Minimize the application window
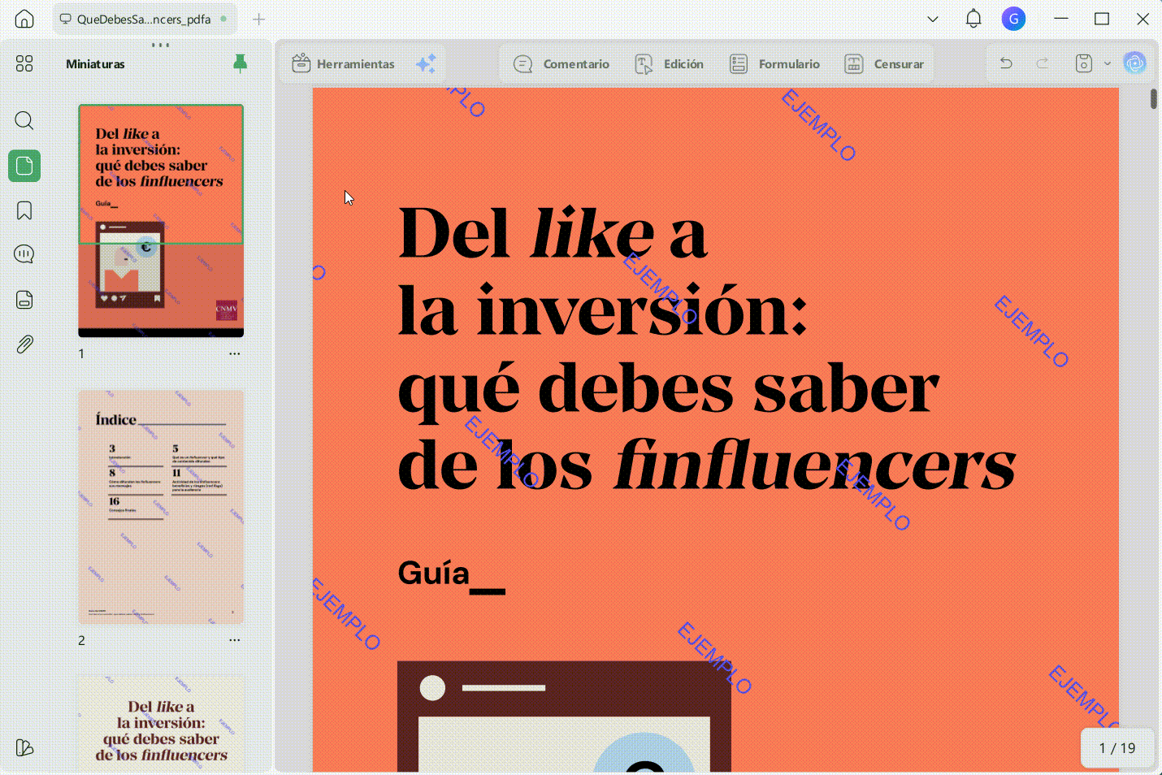The image size is (1162, 775). tap(1061, 19)
